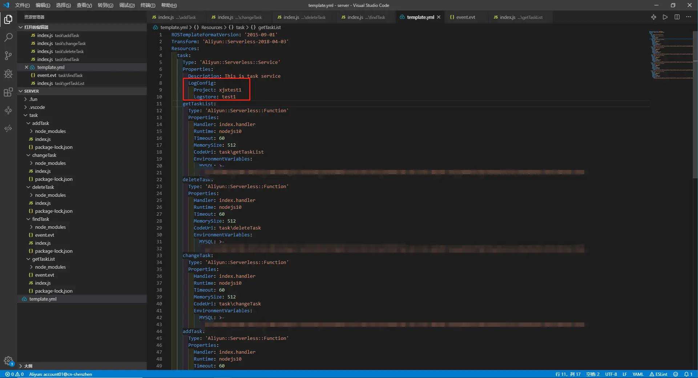Click Resources in the breadcrumb path
Screen dimensions: 698x378
tap(212, 27)
